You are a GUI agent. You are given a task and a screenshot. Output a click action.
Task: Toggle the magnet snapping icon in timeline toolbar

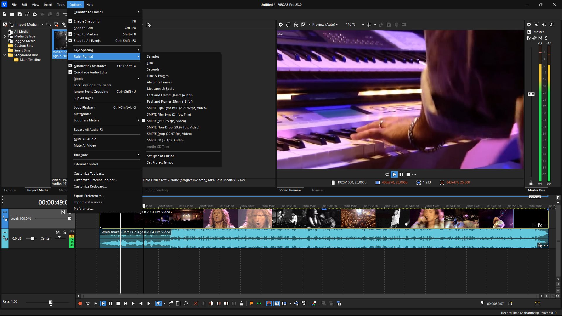[x=269, y=304]
